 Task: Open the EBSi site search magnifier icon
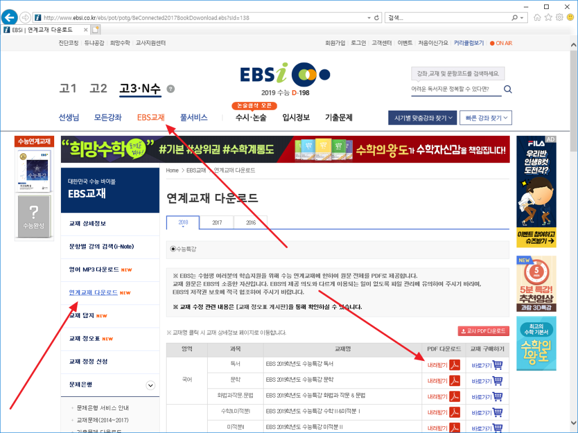pos(507,89)
